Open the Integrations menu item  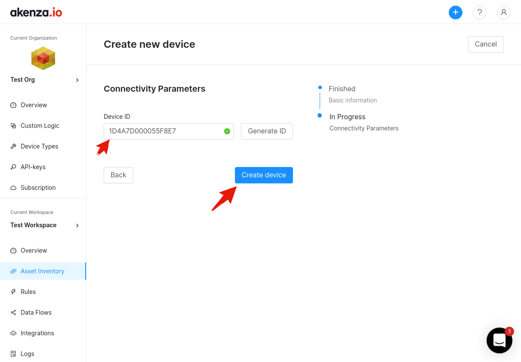click(x=37, y=333)
